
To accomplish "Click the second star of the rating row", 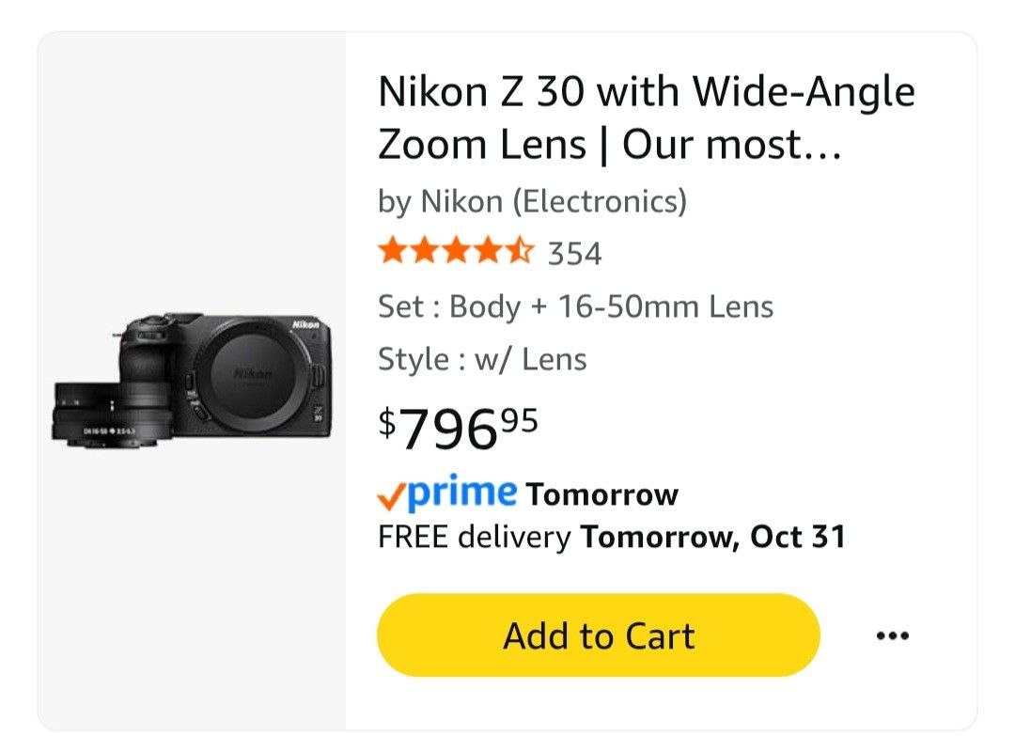I will (423, 251).
